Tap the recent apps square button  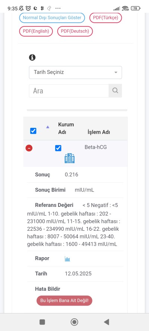42,322
